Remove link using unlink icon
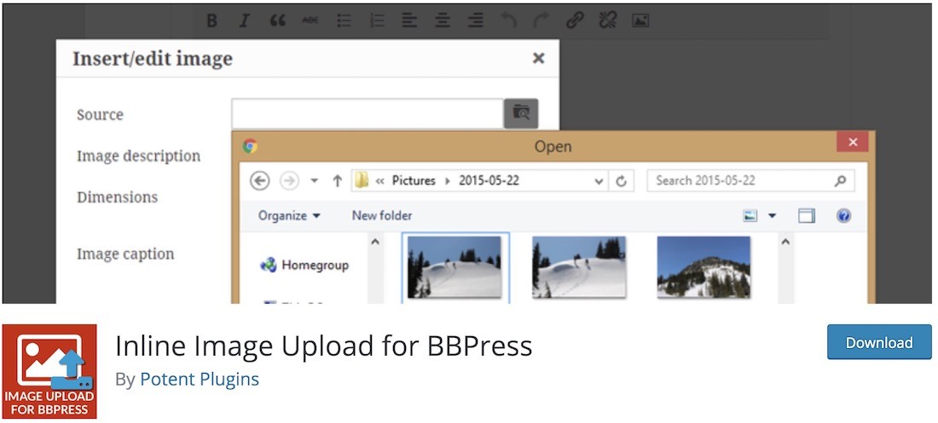Image resolution: width=938 pixels, height=423 pixels. pyautogui.click(x=607, y=21)
